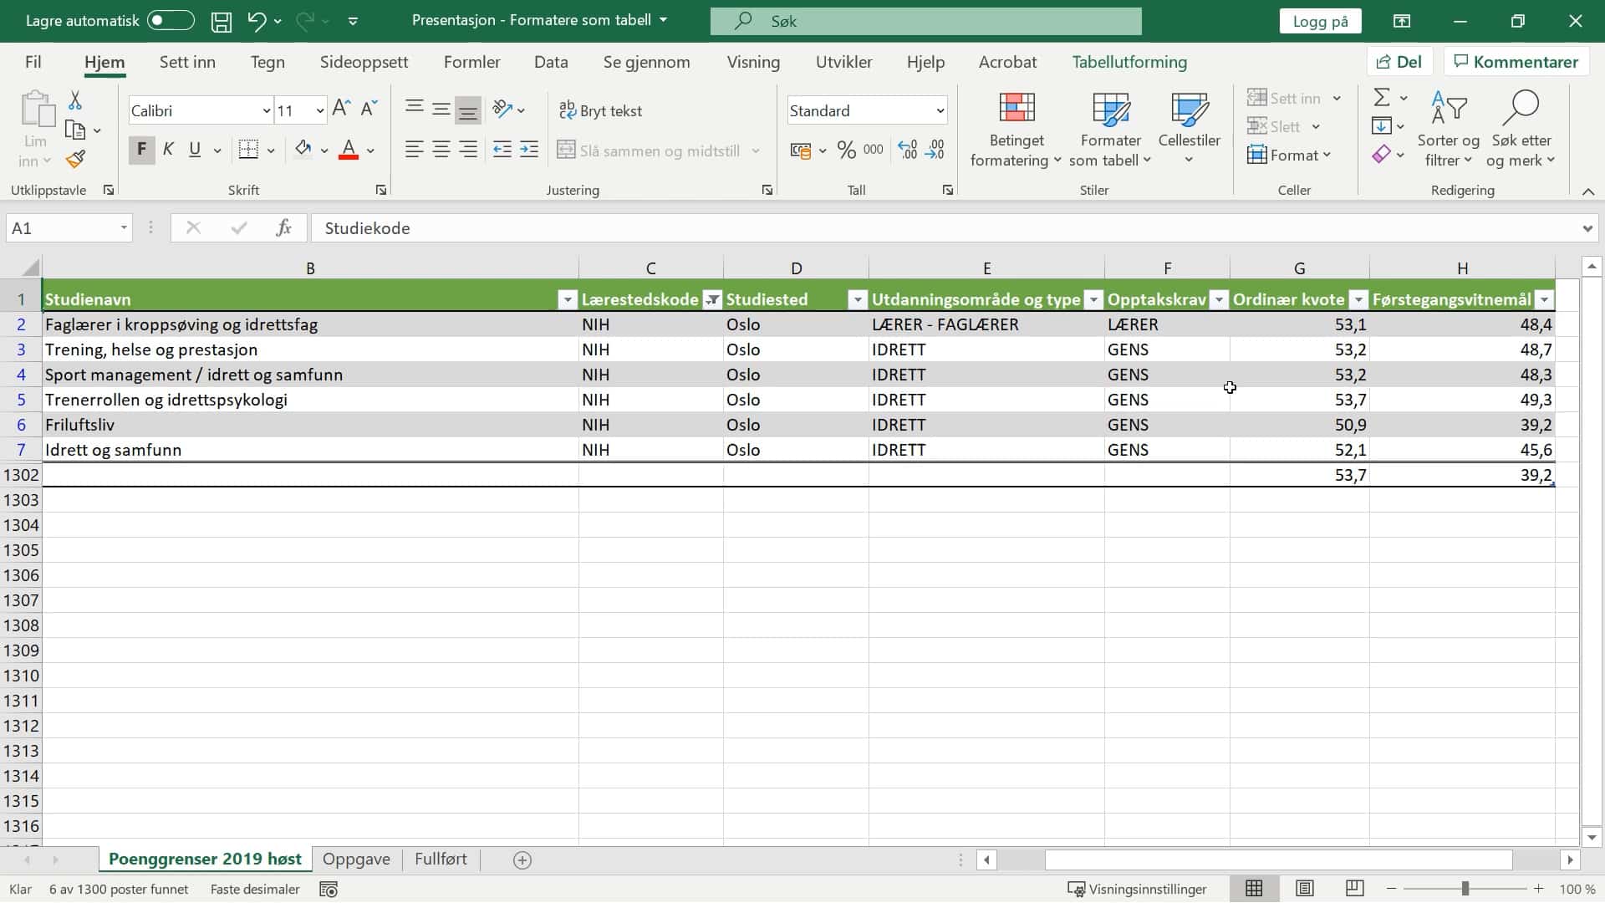Switch to Page Layout view

pos(1304,889)
